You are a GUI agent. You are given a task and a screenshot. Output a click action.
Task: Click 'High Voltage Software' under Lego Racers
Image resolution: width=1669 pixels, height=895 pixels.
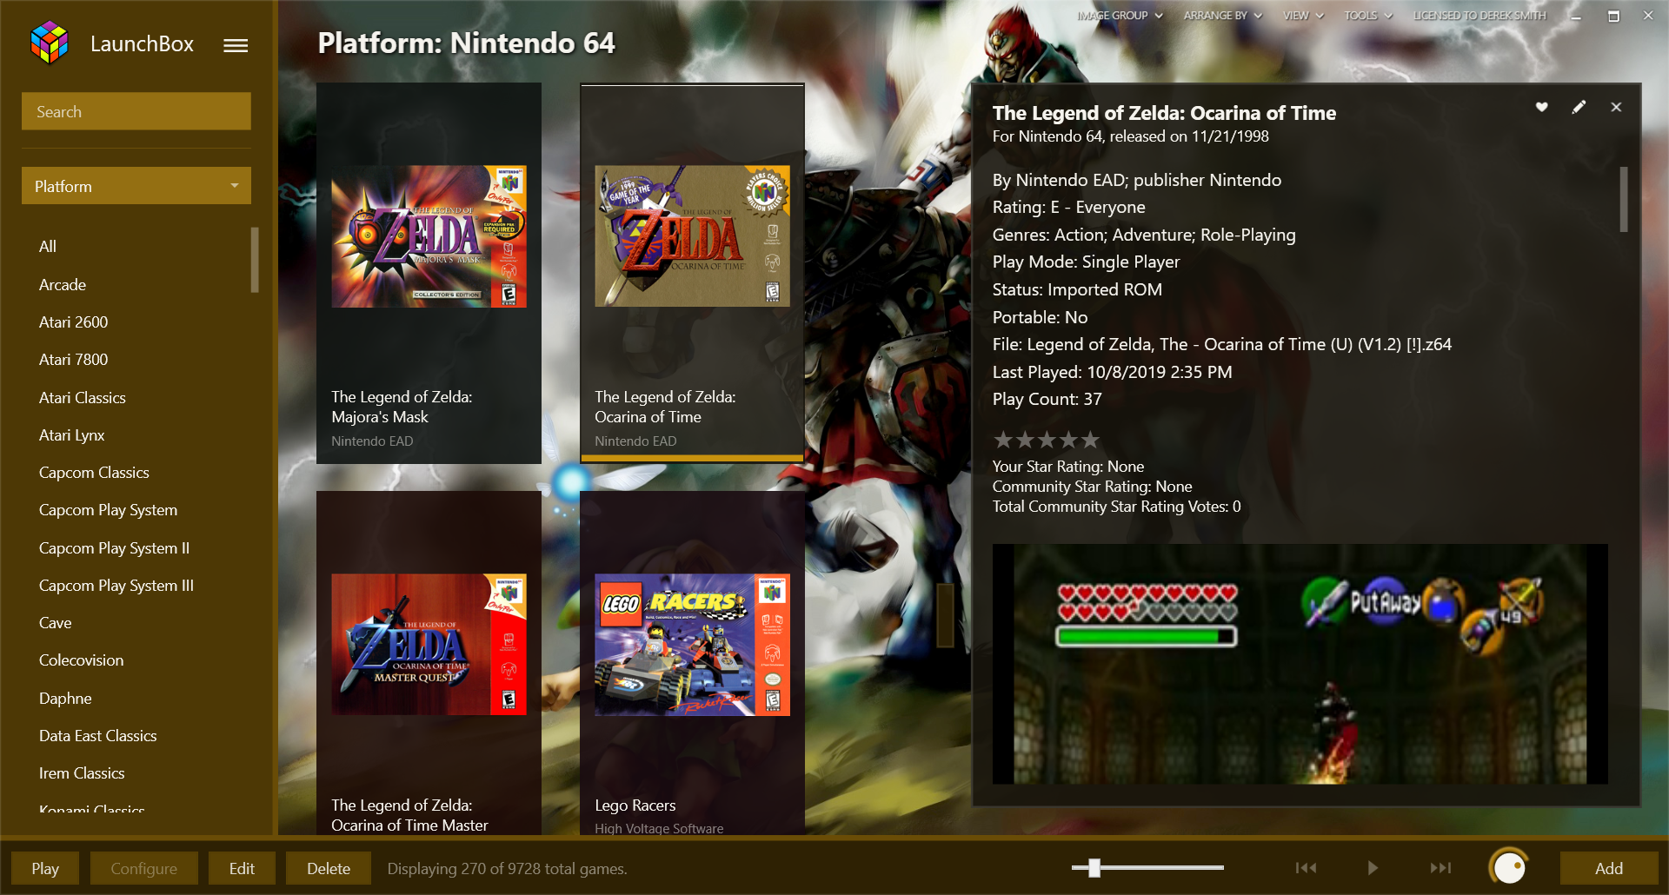click(659, 828)
